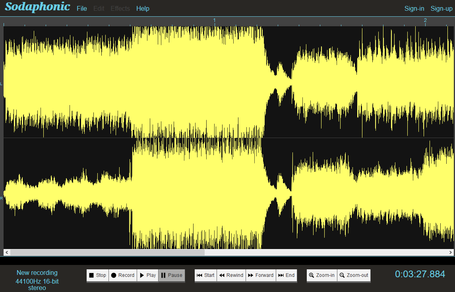455x292 pixels.
Task: Click the horizontal scrollbar left arrow
Action: pos(6,253)
